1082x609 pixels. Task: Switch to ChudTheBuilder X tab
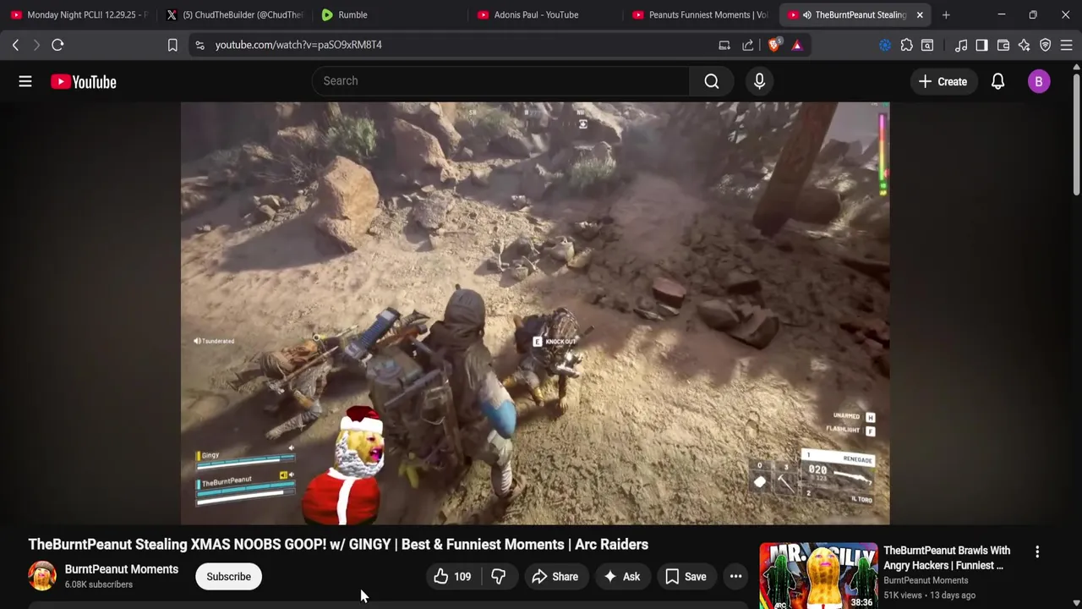[x=233, y=14]
